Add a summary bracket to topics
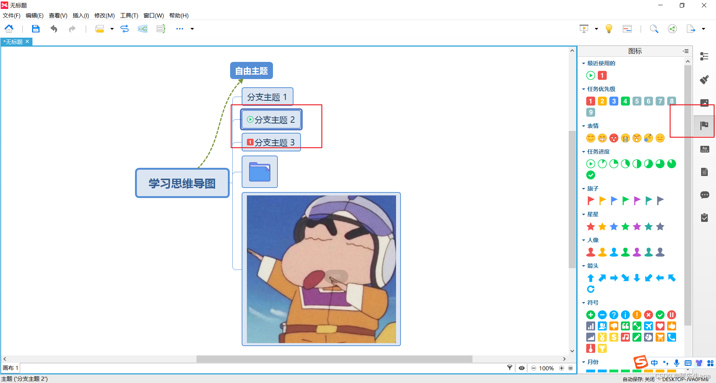Viewport: 716px width, 383px height. point(161,29)
